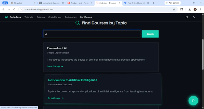Image resolution: width=204 pixels, height=109 pixels.
Task: Open Code Runner in the navigation bar
Action: pos(55,17)
